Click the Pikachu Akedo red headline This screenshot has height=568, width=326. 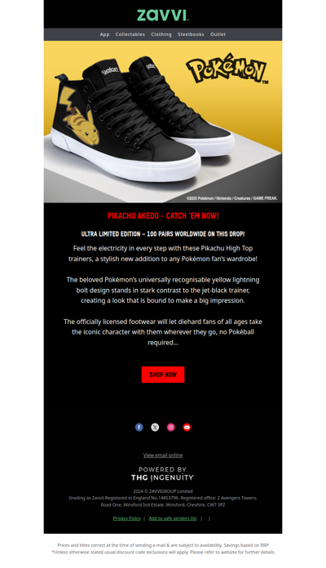pos(163,216)
